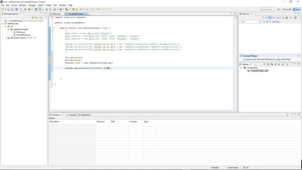Click the Debug bug icon in toolbar
302x170 pixels.
pos(55,9)
